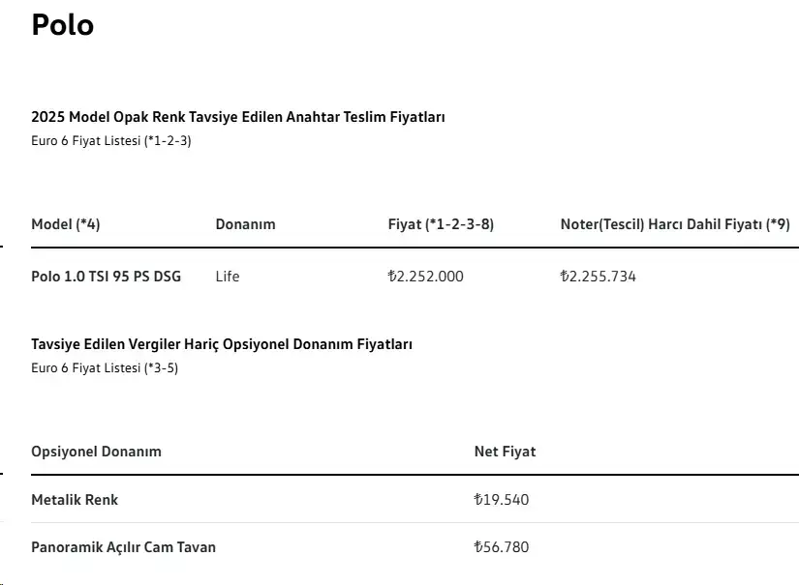Click the Fiyat (*1-2-3-8) column header
799x585 pixels.
click(441, 224)
